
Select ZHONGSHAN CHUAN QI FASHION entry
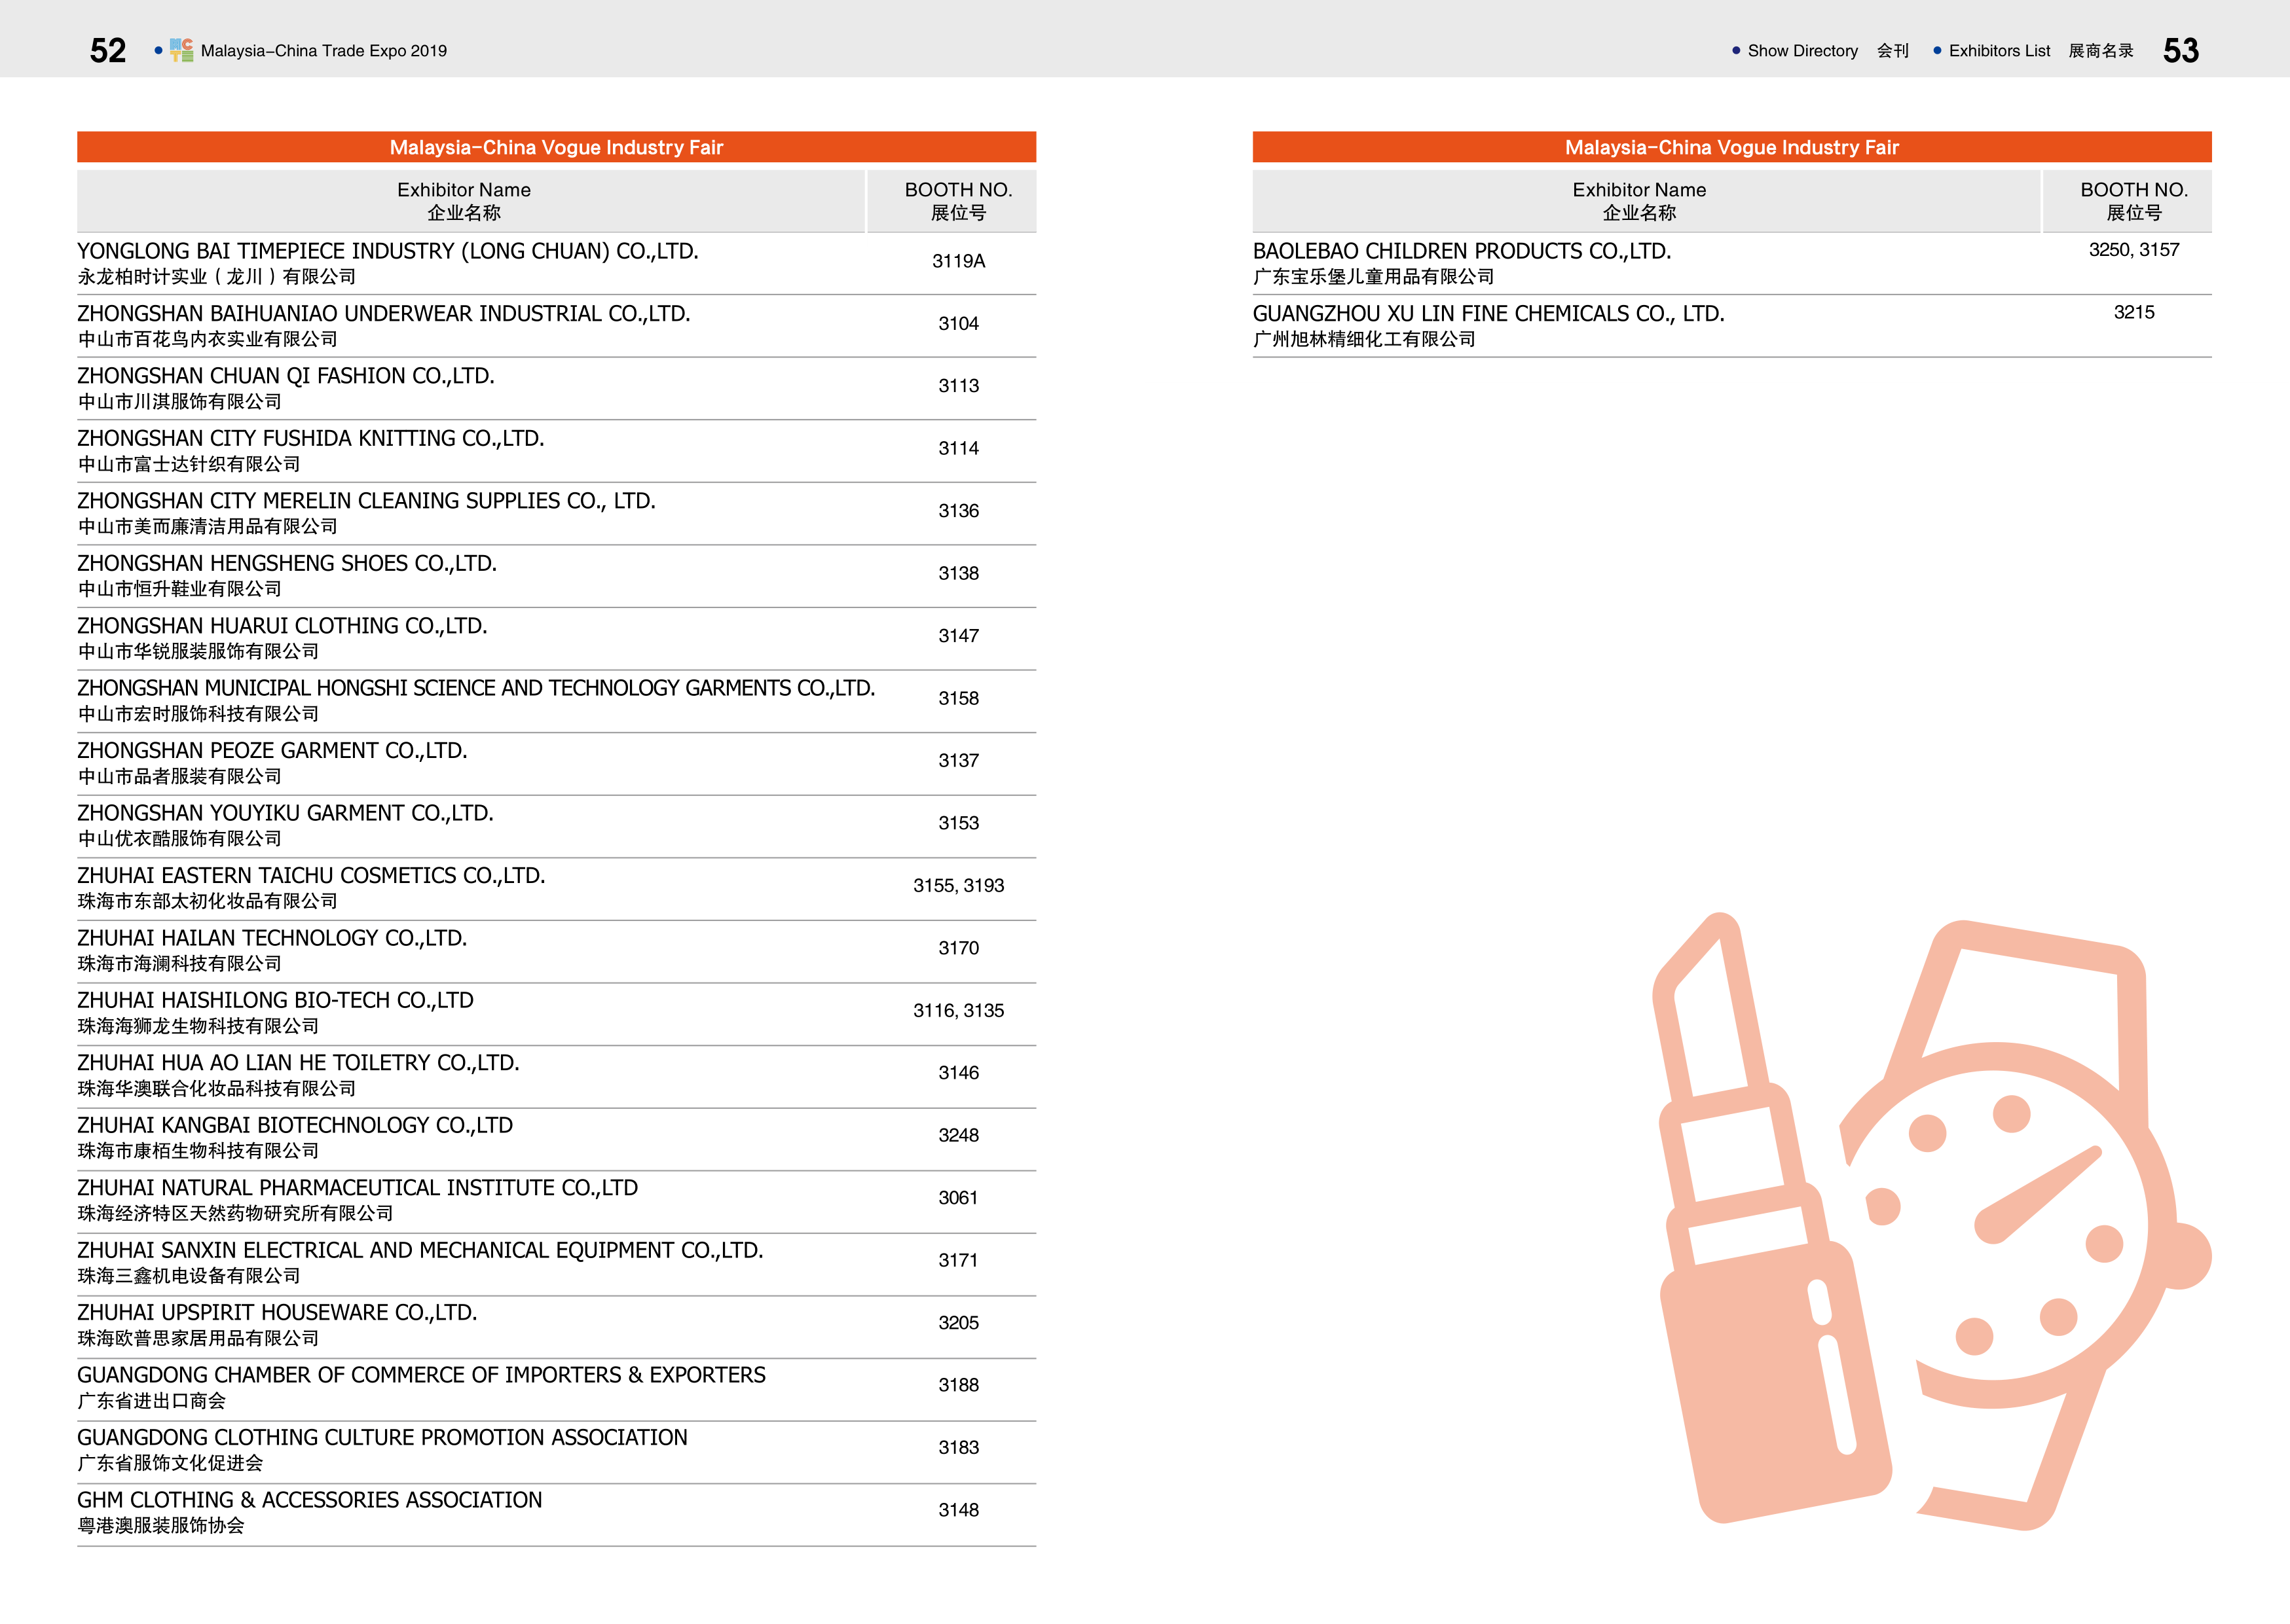tap(286, 388)
